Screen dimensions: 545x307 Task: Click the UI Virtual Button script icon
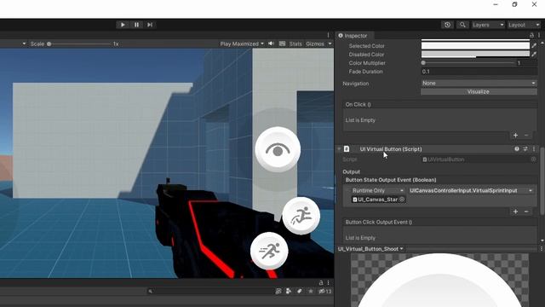pos(347,149)
